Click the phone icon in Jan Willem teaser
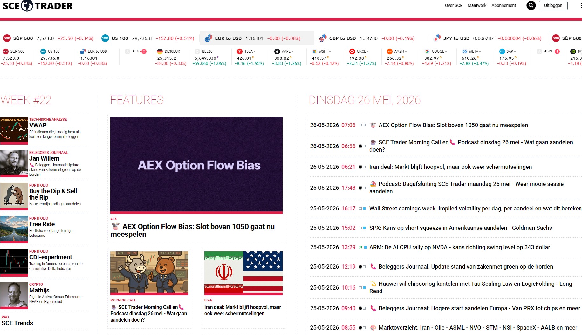582x335 pixels. point(31,165)
